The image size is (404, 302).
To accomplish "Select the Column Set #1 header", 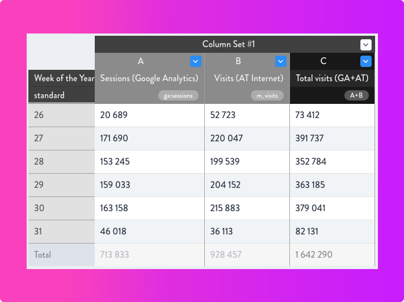I will tap(228, 44).
